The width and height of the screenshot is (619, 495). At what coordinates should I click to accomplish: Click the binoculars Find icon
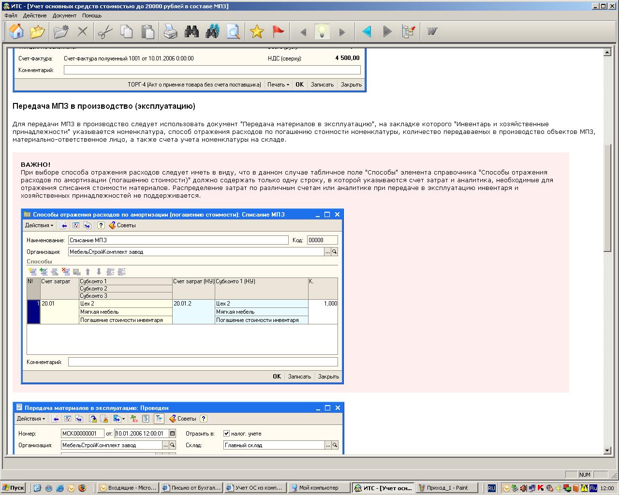(x=192, y=32)
